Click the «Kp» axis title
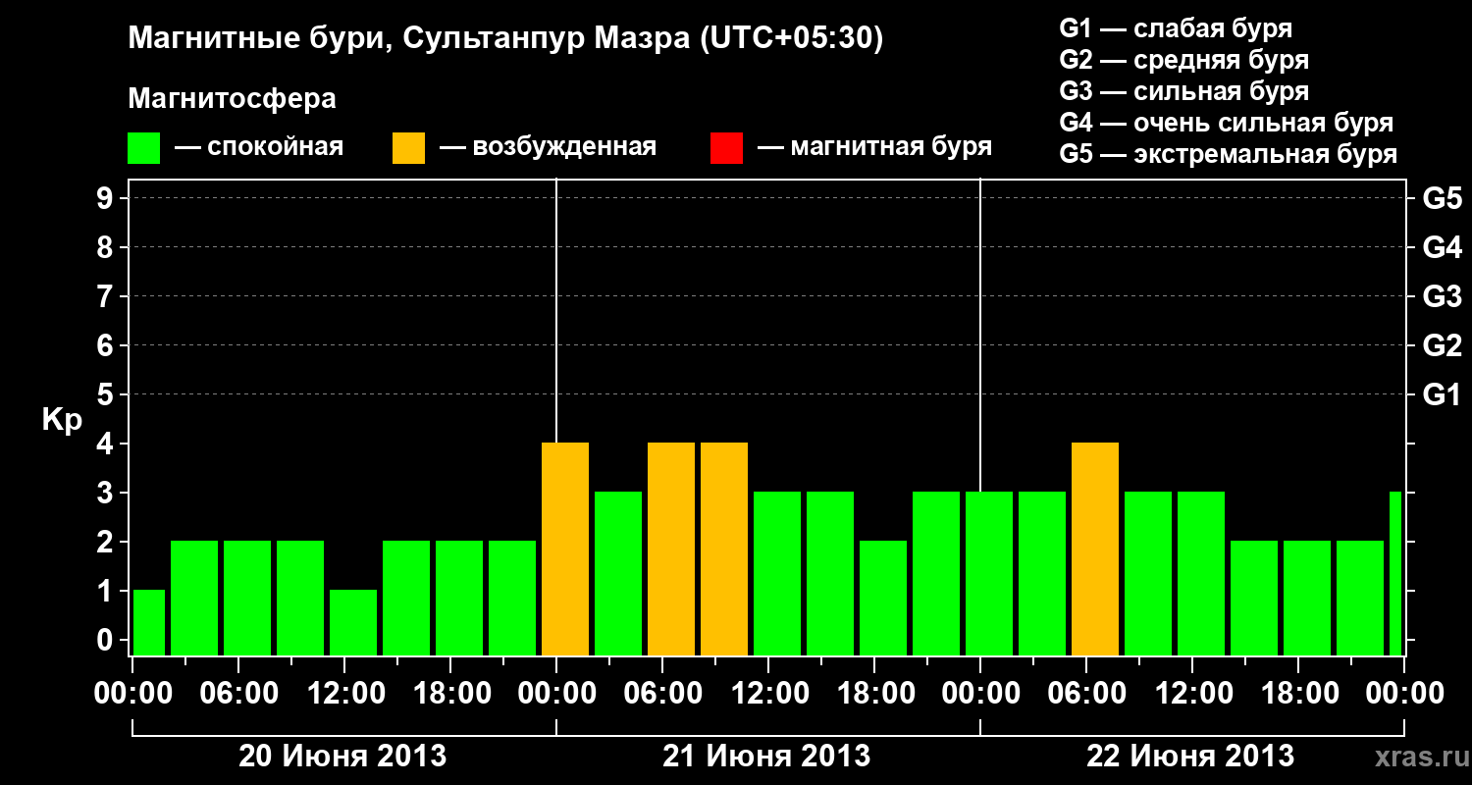Image resolution: width=1472 pixels, height=785 pixels. point(62,420)
